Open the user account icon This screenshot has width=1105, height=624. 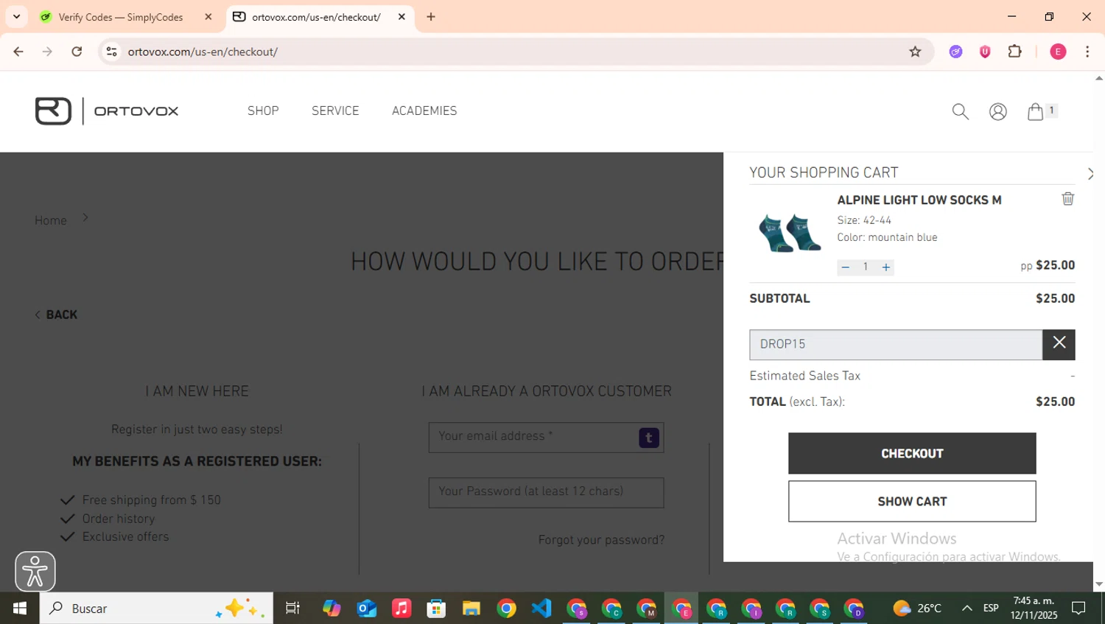[x=998, y=111]
